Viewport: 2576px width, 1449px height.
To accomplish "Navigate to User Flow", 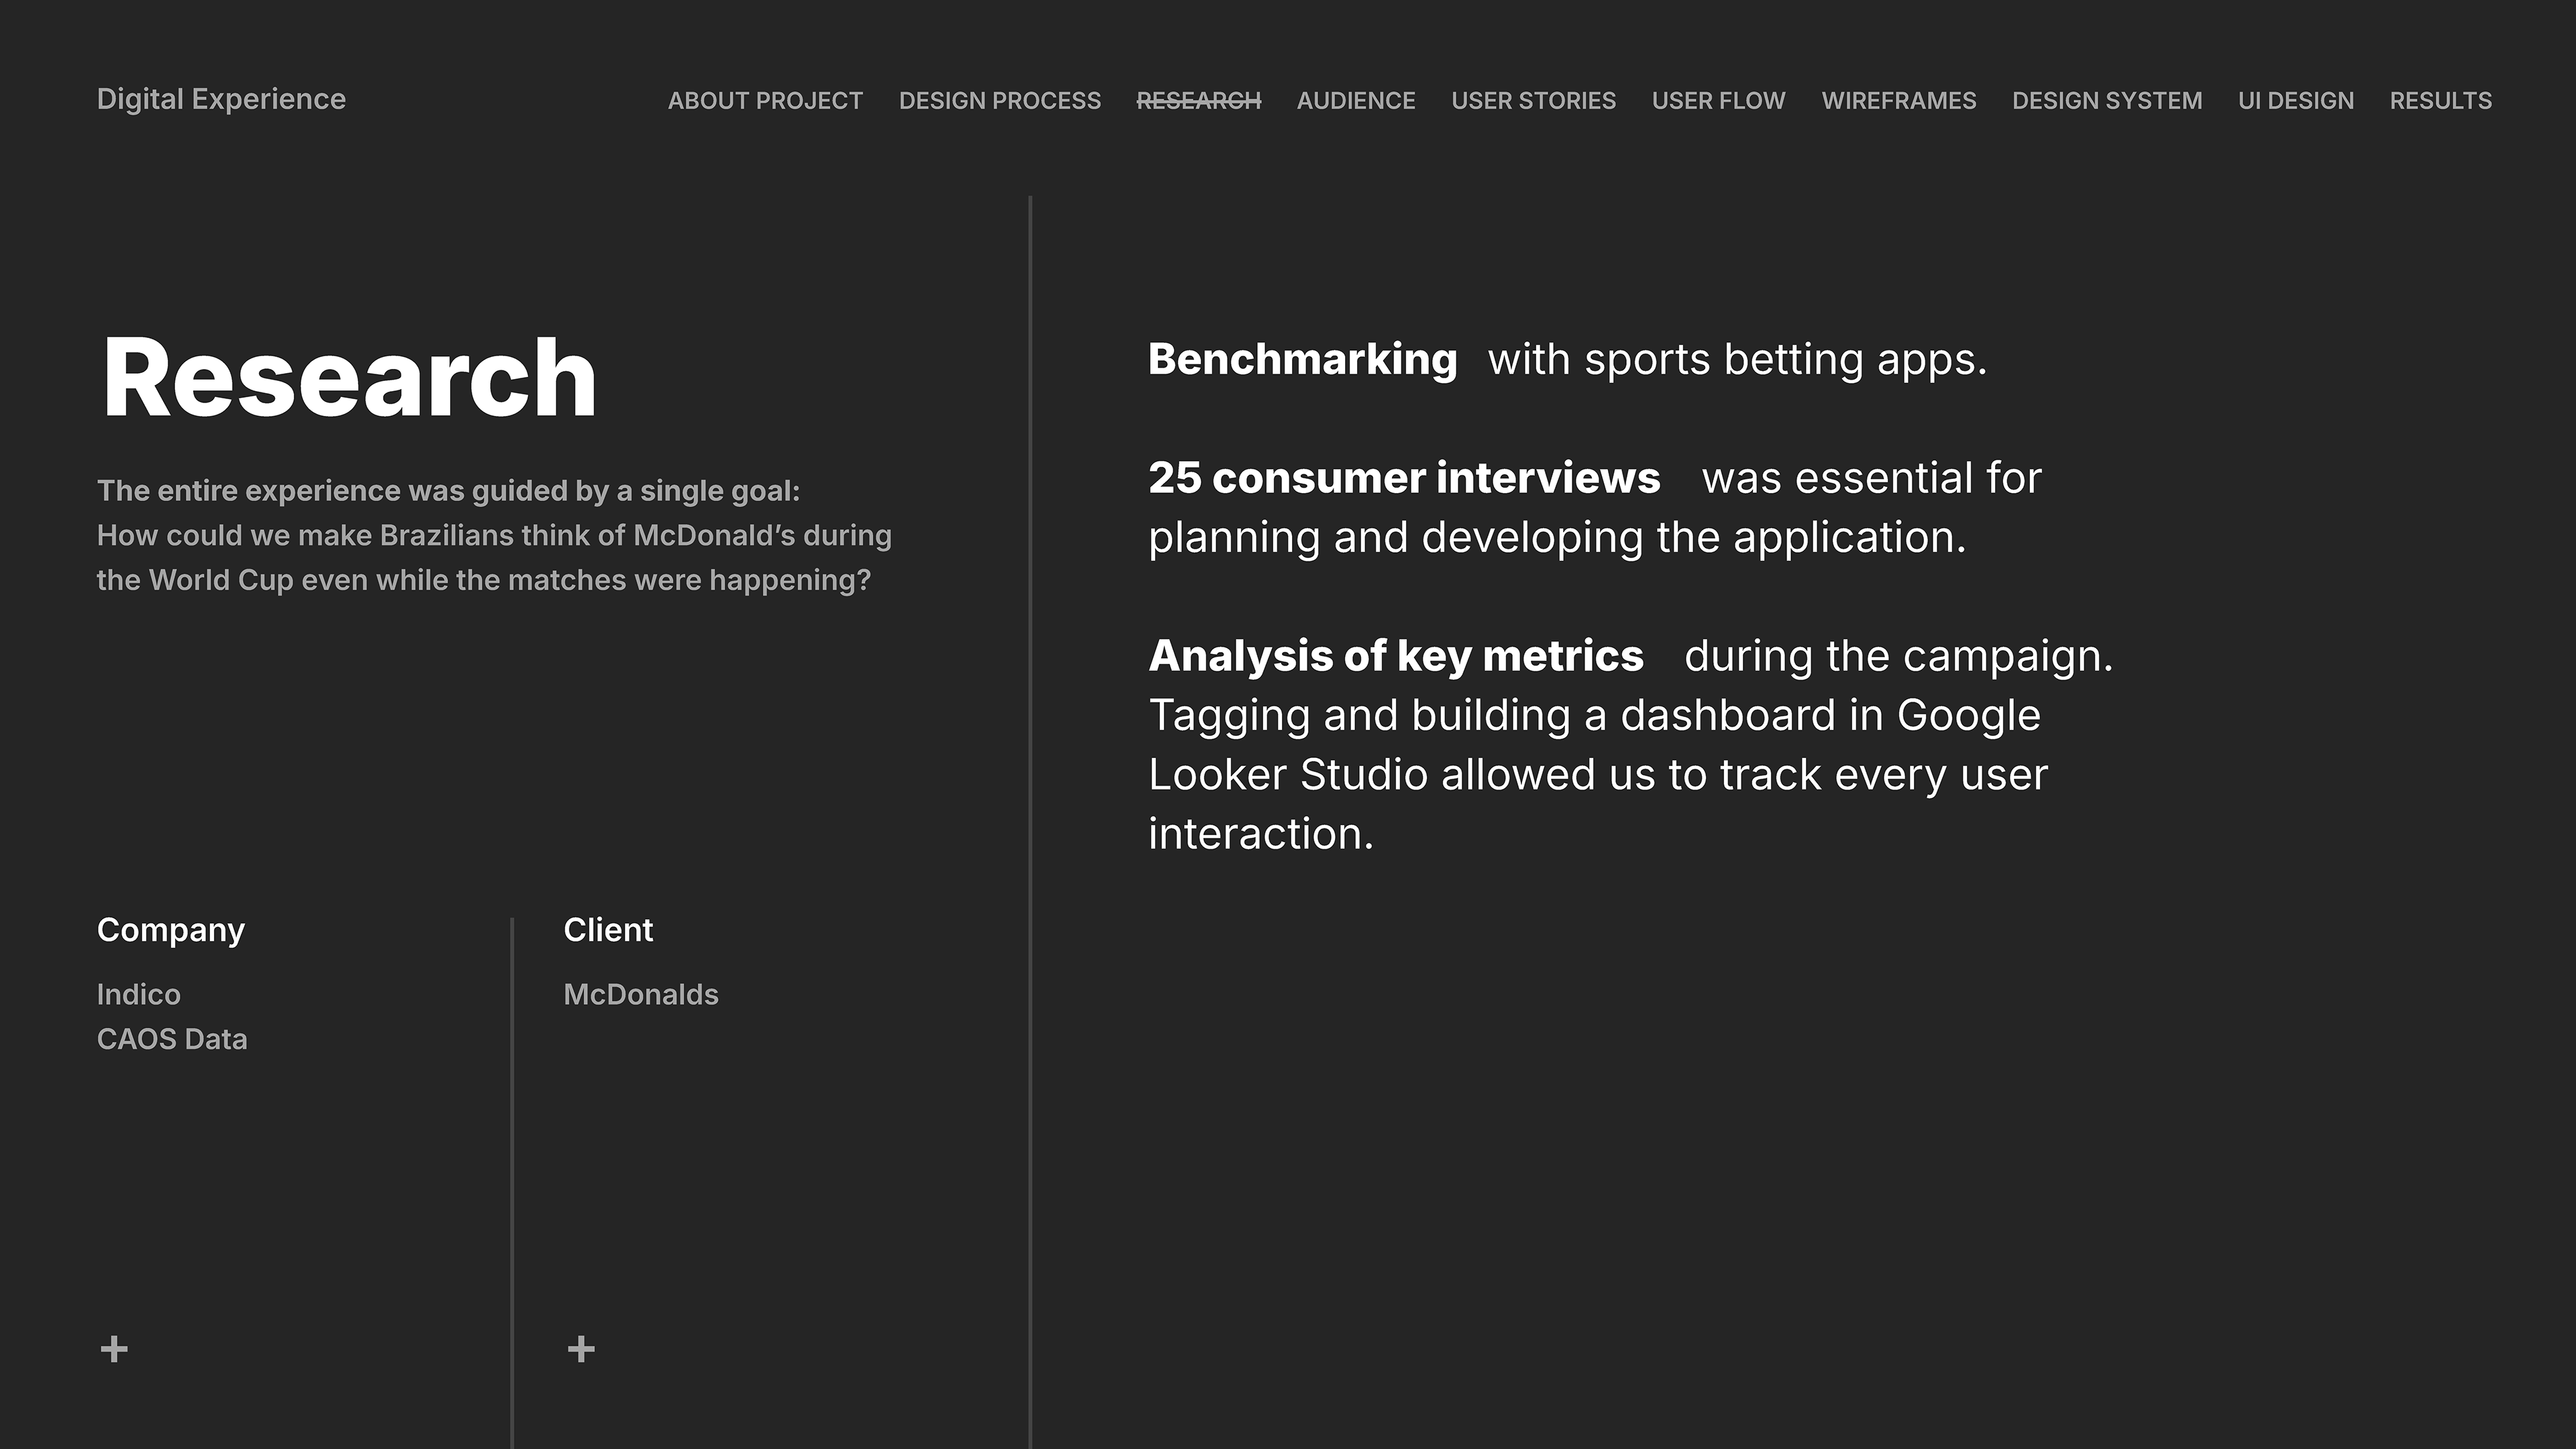I will (1719, 100).
